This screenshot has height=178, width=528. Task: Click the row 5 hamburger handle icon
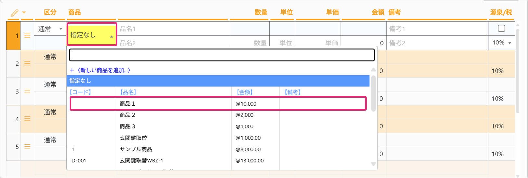27,147
